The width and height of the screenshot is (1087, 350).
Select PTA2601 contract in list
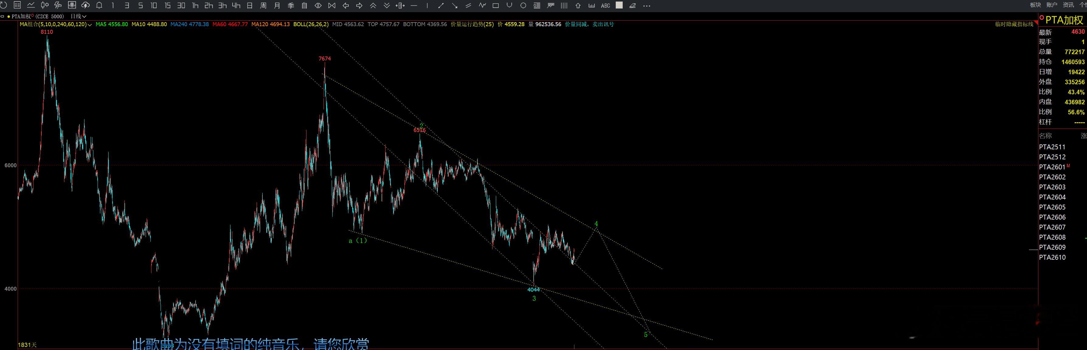[1052, 167]
